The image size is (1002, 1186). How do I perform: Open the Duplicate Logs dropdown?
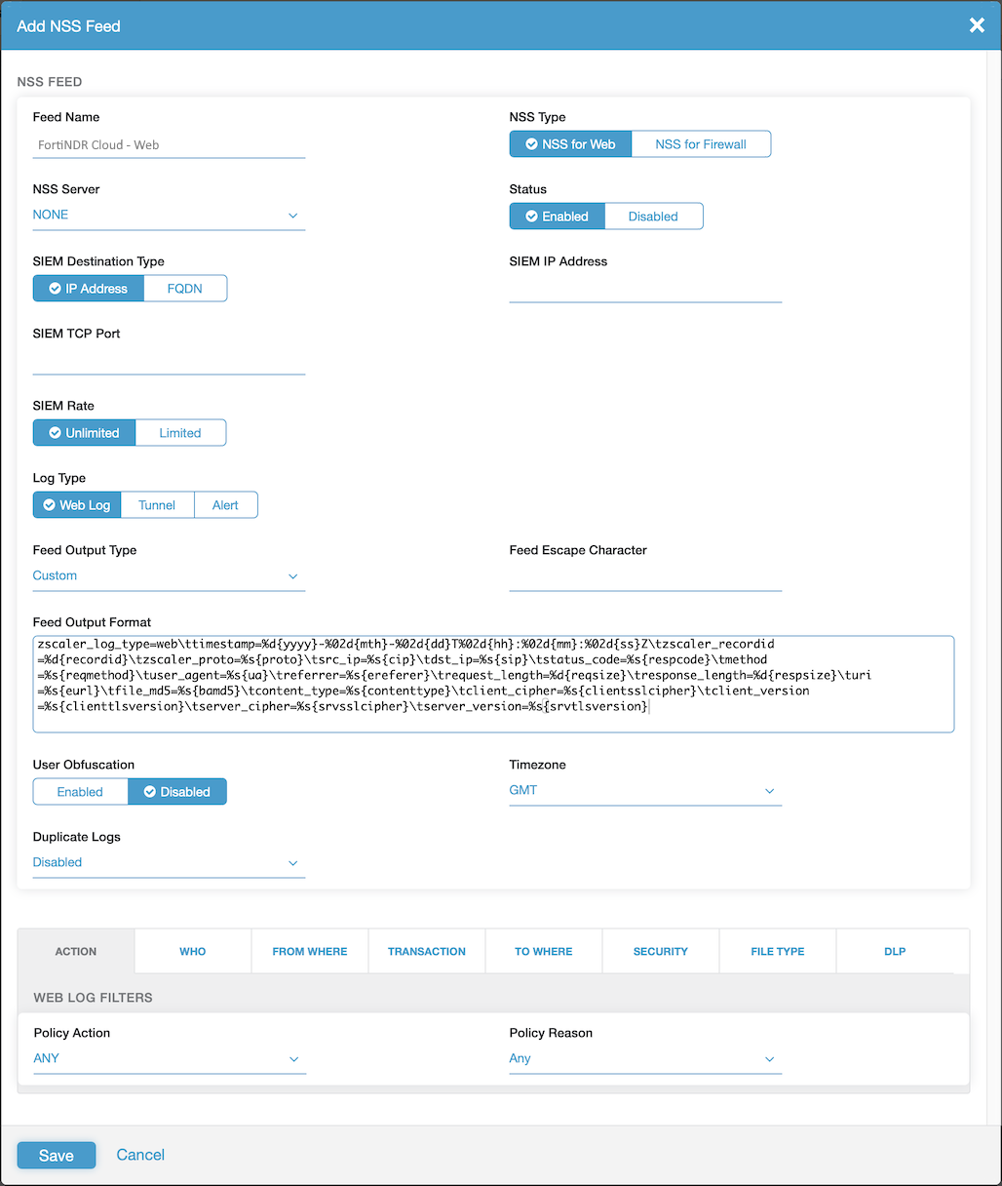coord(169,862)
